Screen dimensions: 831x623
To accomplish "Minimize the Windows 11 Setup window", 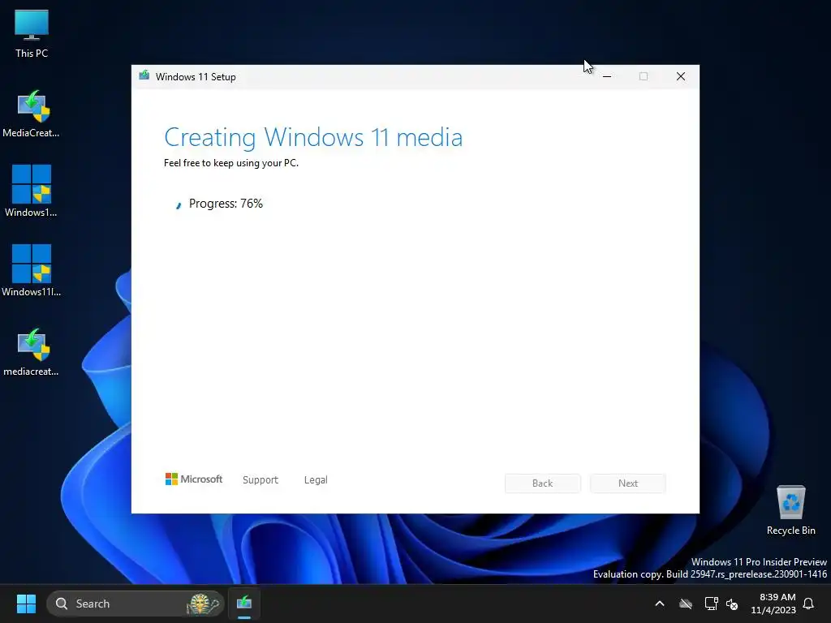I will click(607, 77).
